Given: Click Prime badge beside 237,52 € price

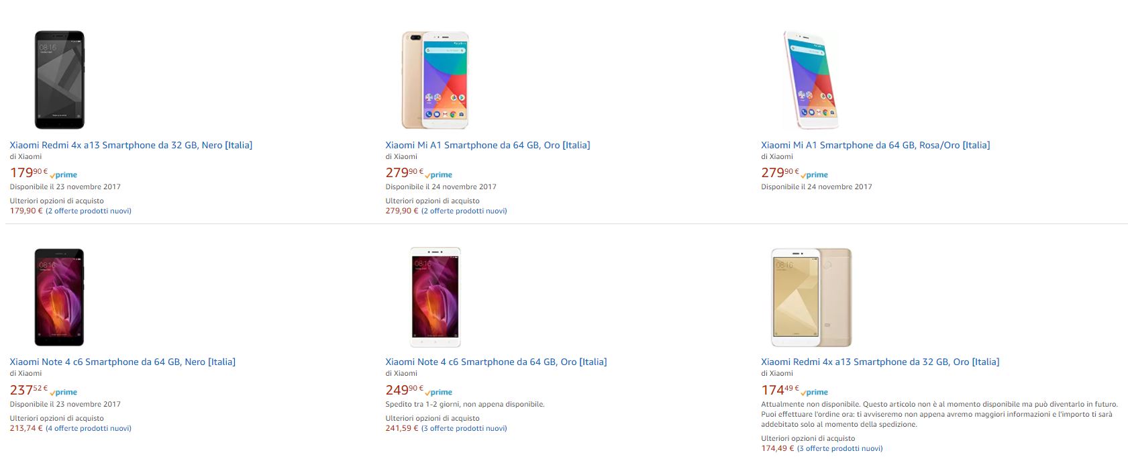Looking at the screenshot, I should [x=64, y=393].
